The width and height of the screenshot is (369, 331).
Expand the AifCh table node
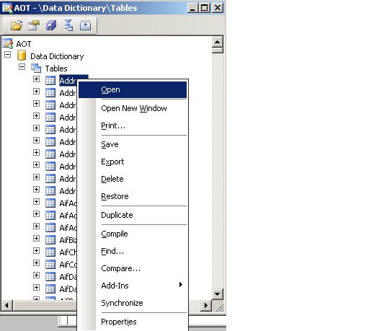pos(36,250)
